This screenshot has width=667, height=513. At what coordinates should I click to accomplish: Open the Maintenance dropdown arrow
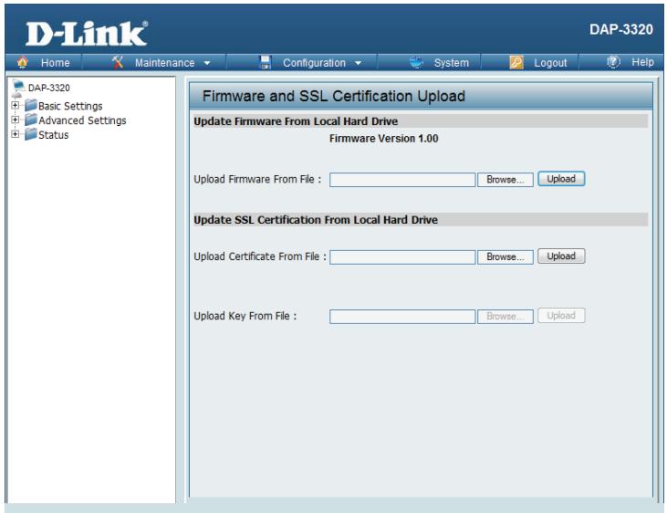207,63
